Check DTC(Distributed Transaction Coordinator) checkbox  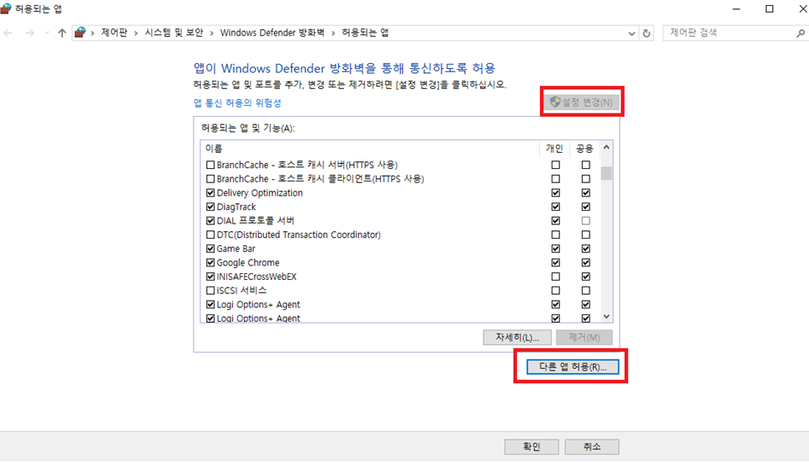210,234
